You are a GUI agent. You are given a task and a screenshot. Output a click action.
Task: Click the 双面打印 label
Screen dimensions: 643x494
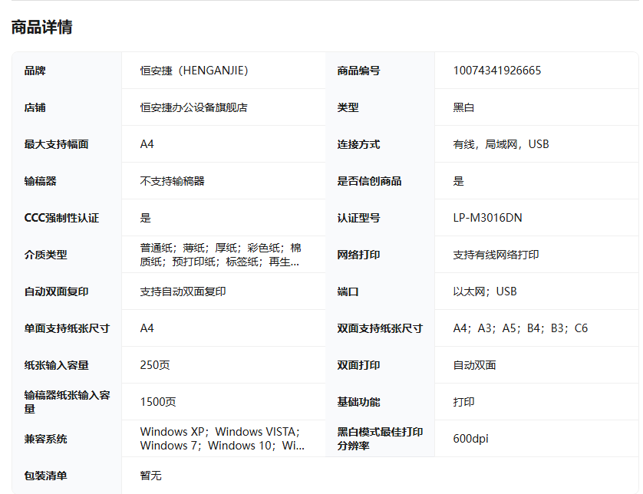tap(358, 365)
